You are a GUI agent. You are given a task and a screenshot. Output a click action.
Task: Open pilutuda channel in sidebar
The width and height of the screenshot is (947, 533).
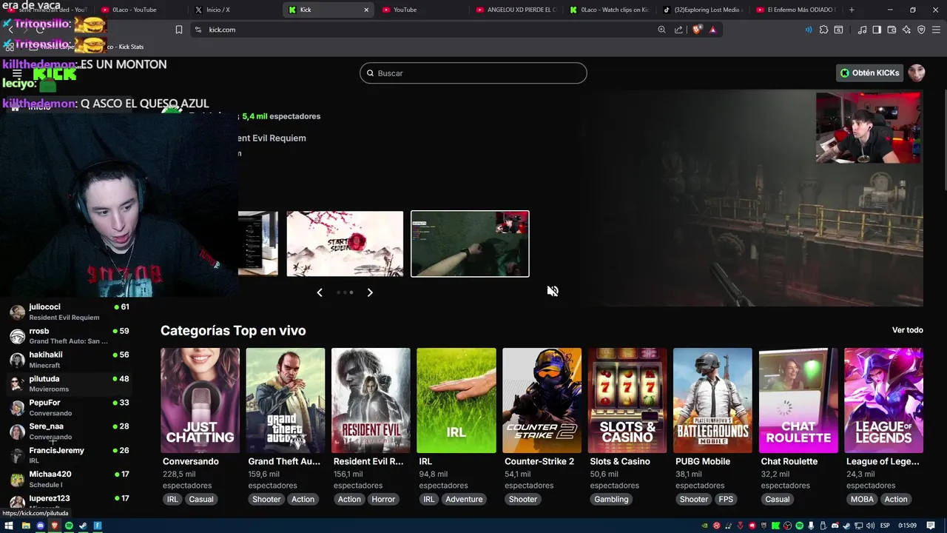pyautogui.click(x=70, y=383)
